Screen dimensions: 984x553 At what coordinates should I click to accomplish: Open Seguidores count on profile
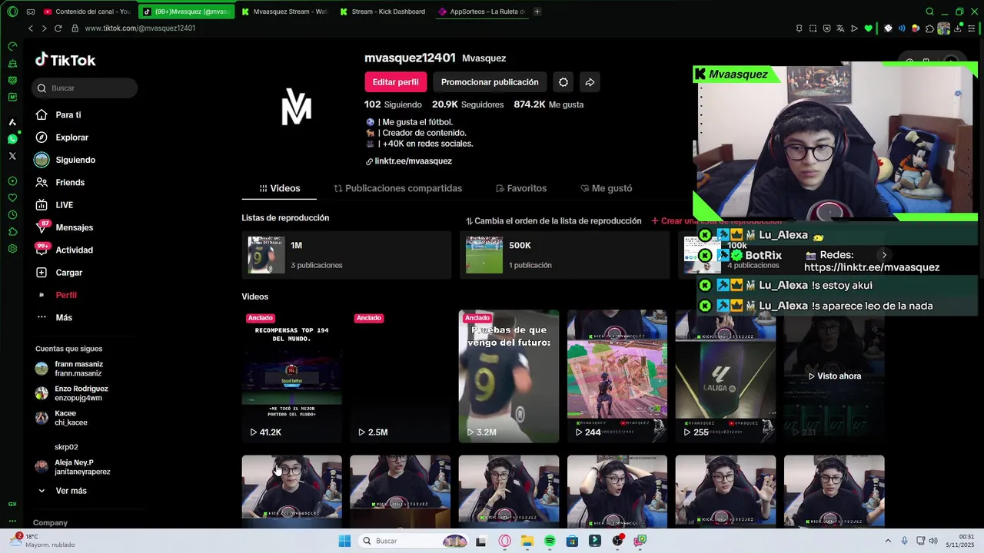[x=467, y=104]
